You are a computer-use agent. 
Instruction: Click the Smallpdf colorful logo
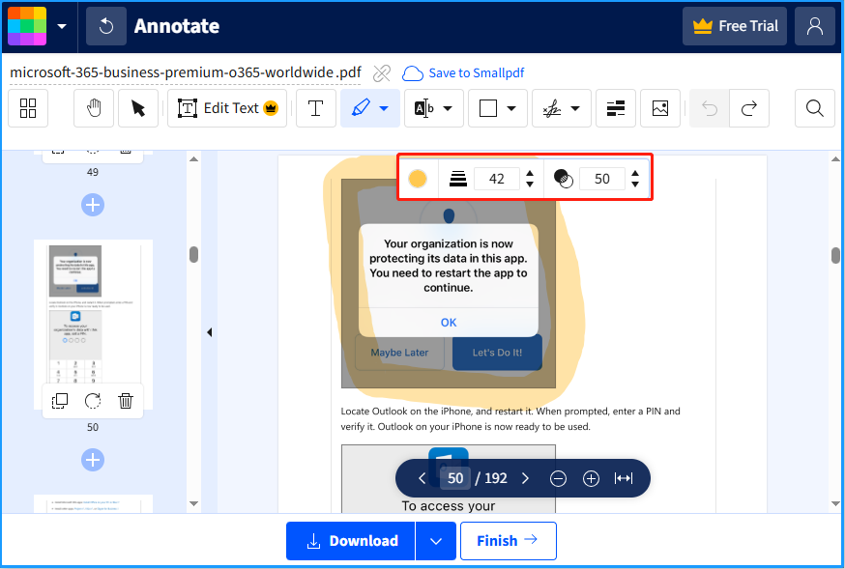click(x=27, y=26)
